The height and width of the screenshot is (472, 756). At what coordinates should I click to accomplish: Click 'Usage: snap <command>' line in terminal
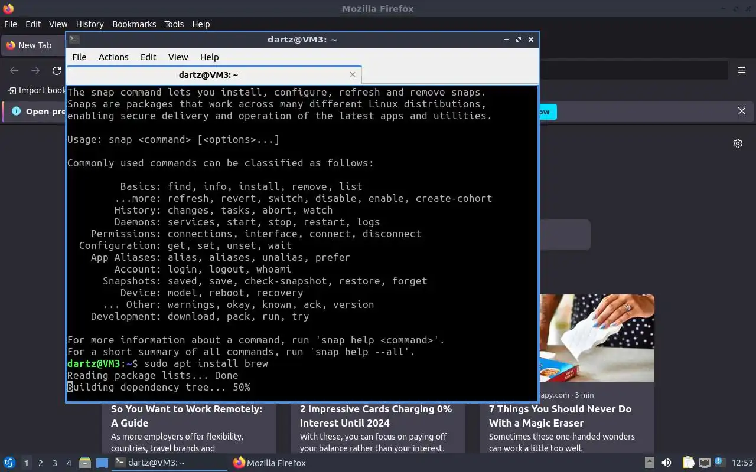[174, 139]
